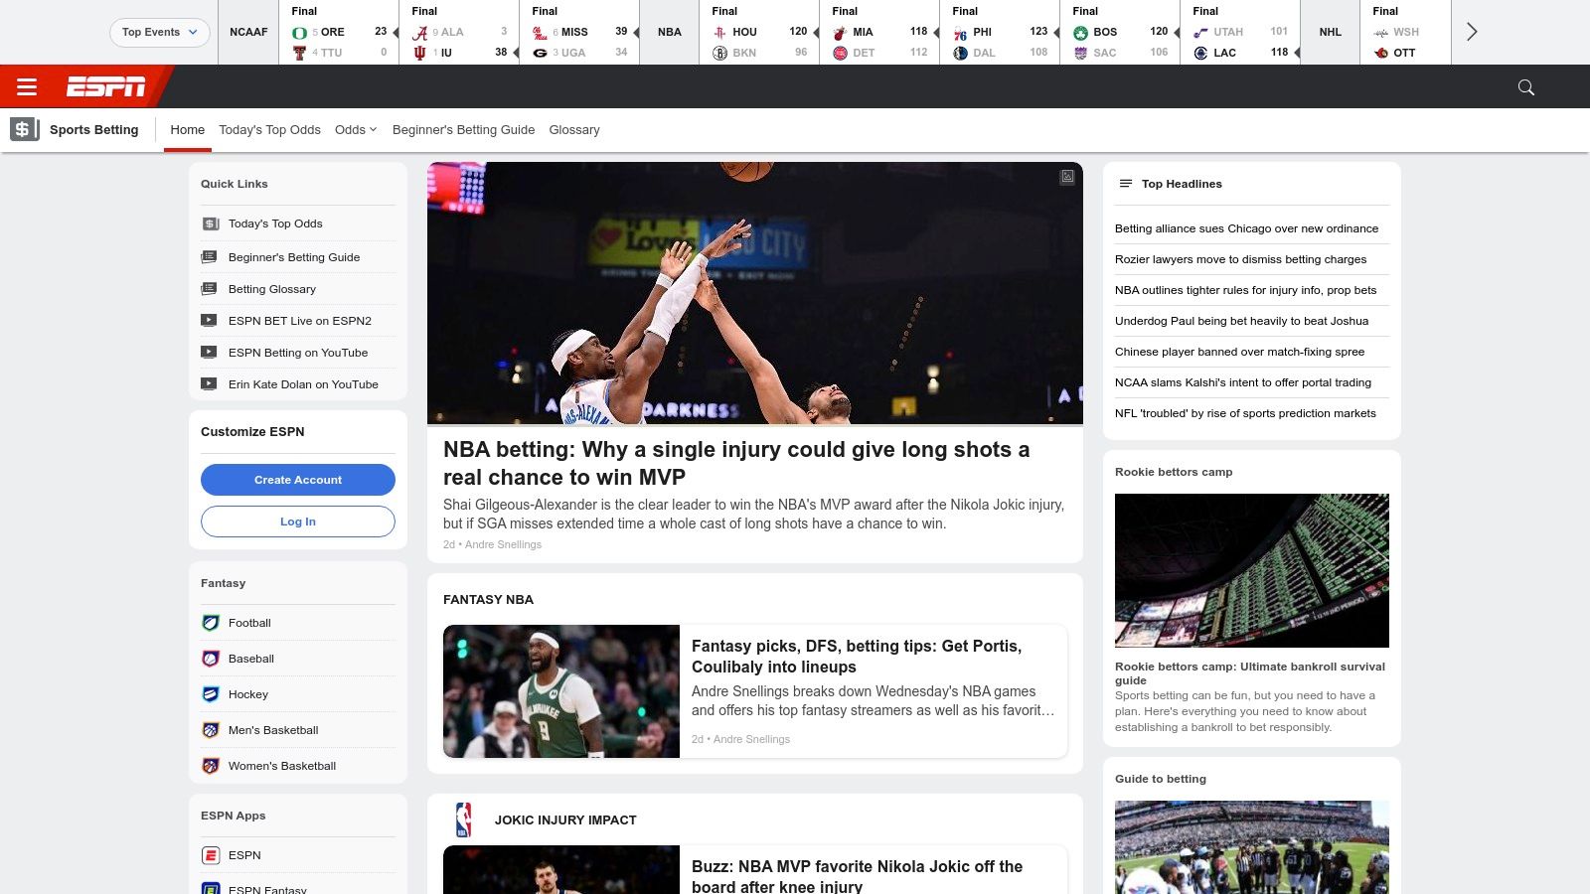This screenshot has width=1590, height=894.
Task: Open Fantasy picks Portis, Coulibaly article
Action: click(x=857, y=657)
